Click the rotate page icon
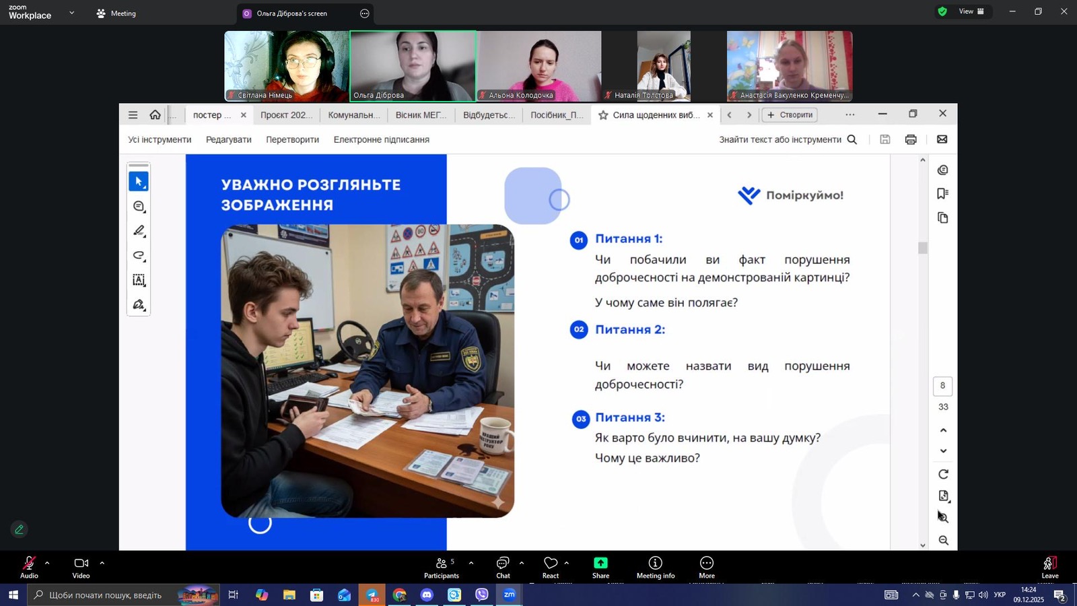Image resolution: width=1077 pixels, height=606 pixels. click(x=943, y=474)
